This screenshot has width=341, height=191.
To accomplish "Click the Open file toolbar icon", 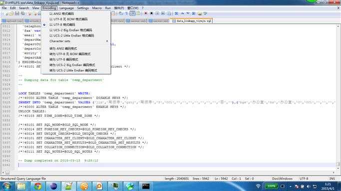I will point(11,13).
